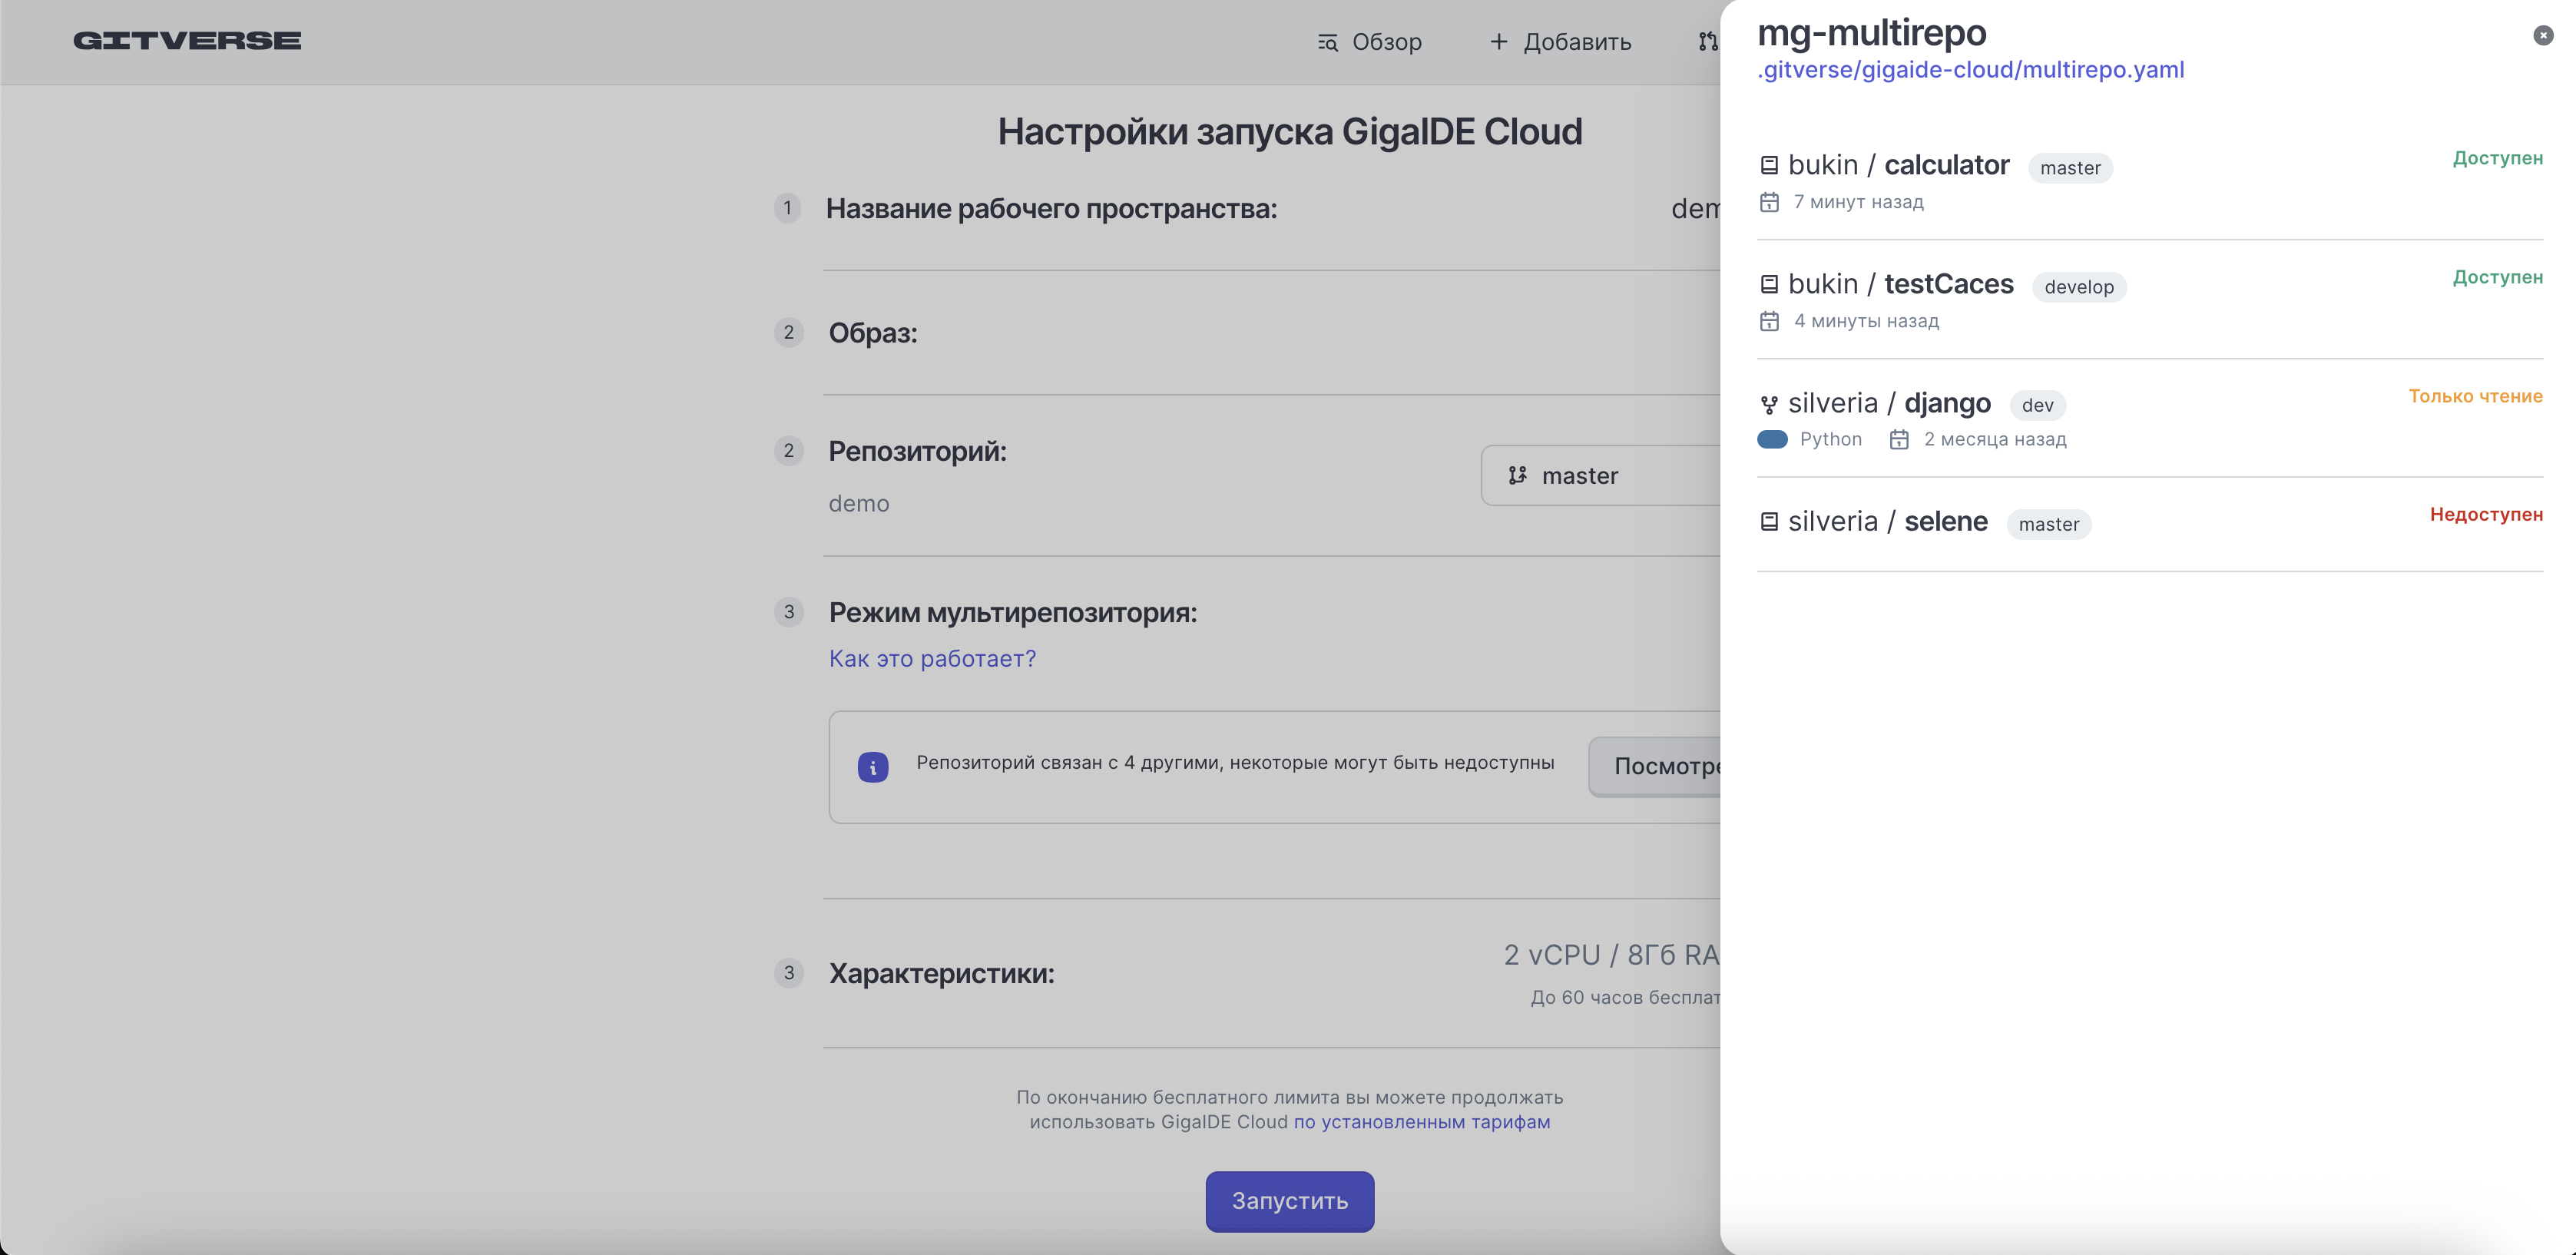Click fork icon next to silveria / django

(1769, 404)
